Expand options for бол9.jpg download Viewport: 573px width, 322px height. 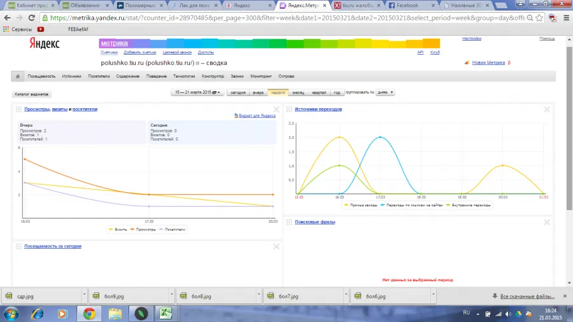coord(171,294)
